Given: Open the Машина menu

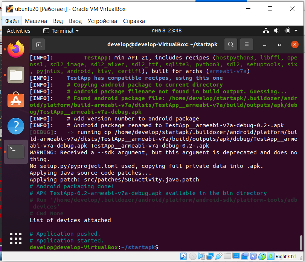Looking at the screenshot, I should point(36,21).
